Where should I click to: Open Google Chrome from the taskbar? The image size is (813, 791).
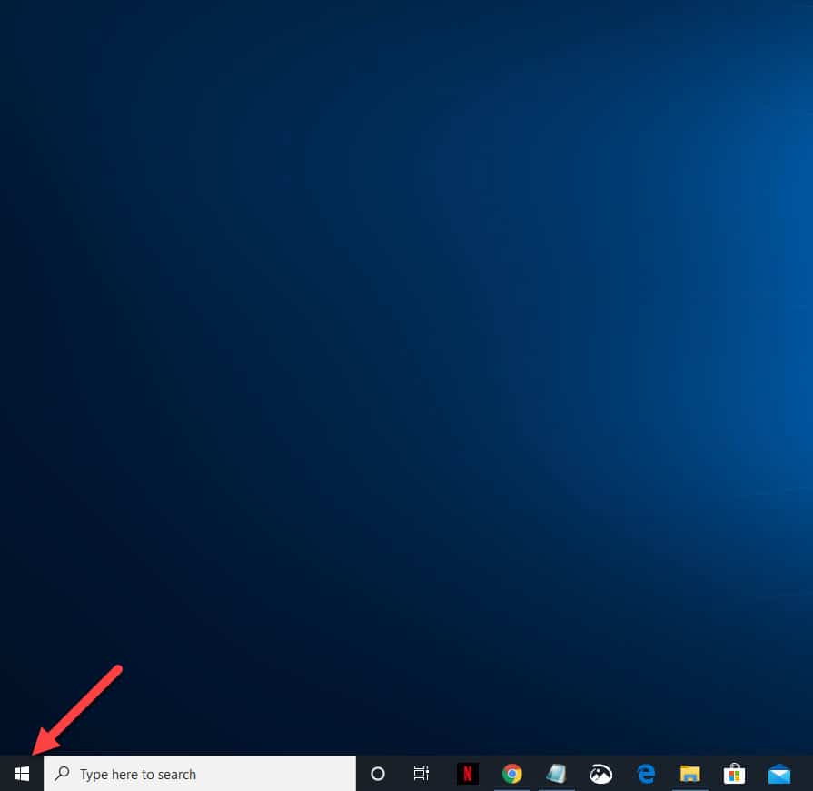click(x=511, y=774)
